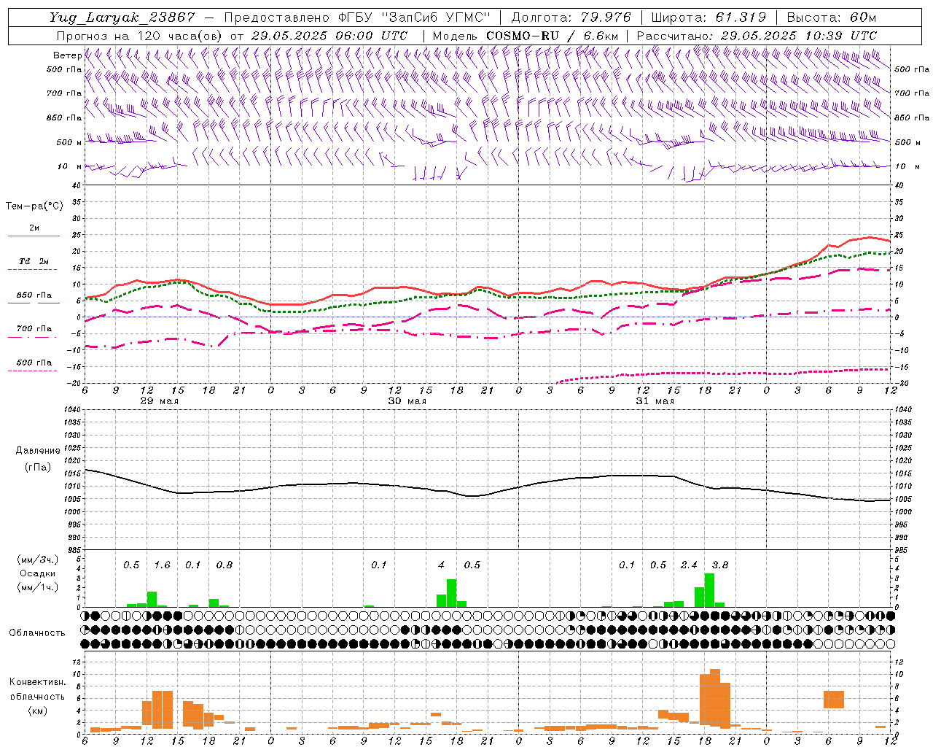This screenshot has height=747, width=933.
Task: Click the Ветер wind panel label
Action: (x=67, y=55)
